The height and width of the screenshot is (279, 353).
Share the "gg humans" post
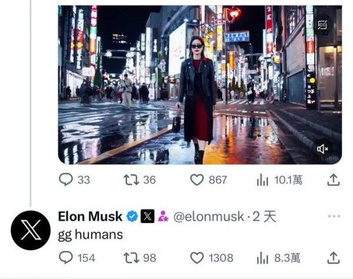click(x=333, y=257)
